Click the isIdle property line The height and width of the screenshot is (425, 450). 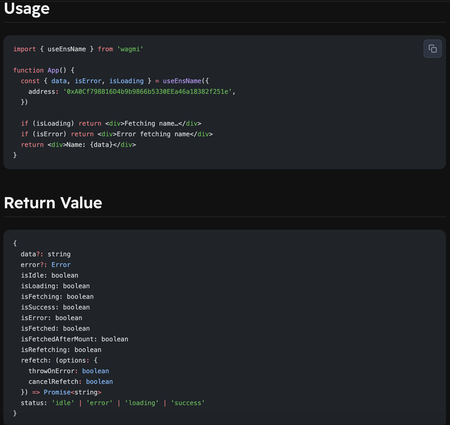tap(49, 275)
